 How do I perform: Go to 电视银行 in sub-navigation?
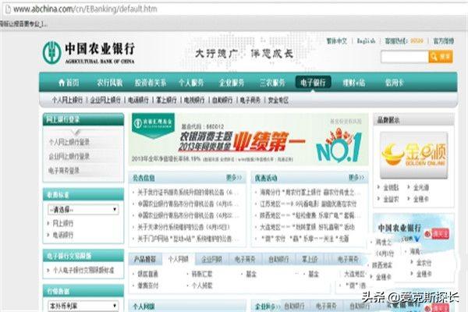(x=194, y=100)
